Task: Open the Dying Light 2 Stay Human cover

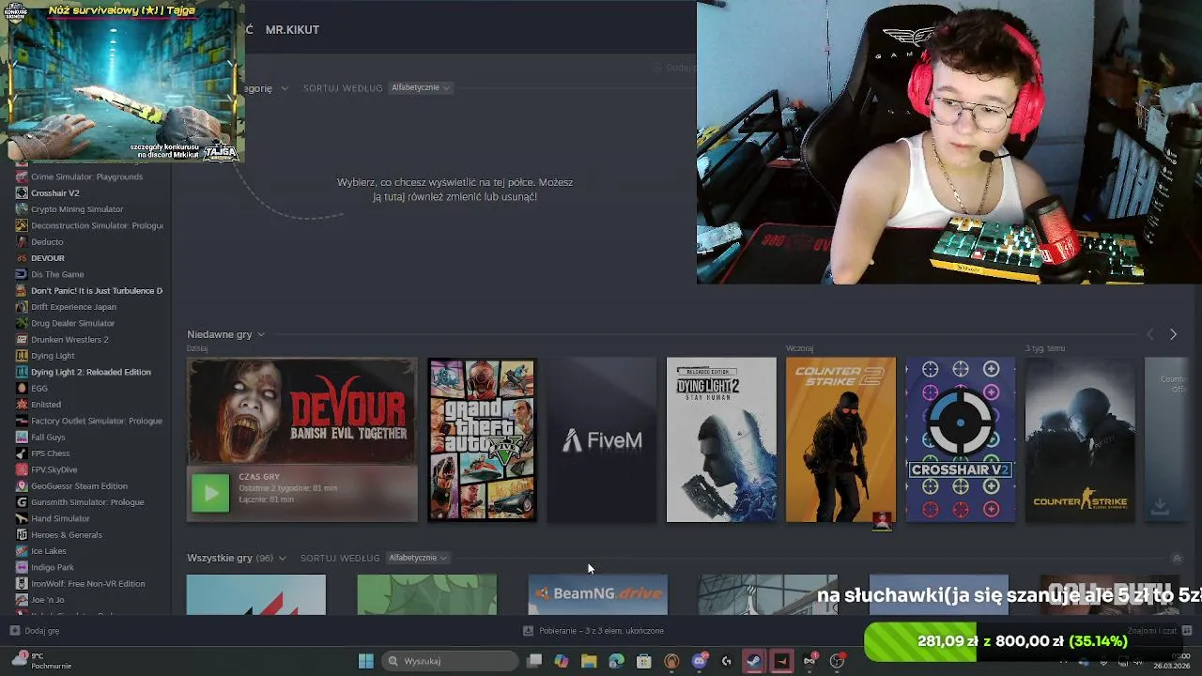Action: 721,439
